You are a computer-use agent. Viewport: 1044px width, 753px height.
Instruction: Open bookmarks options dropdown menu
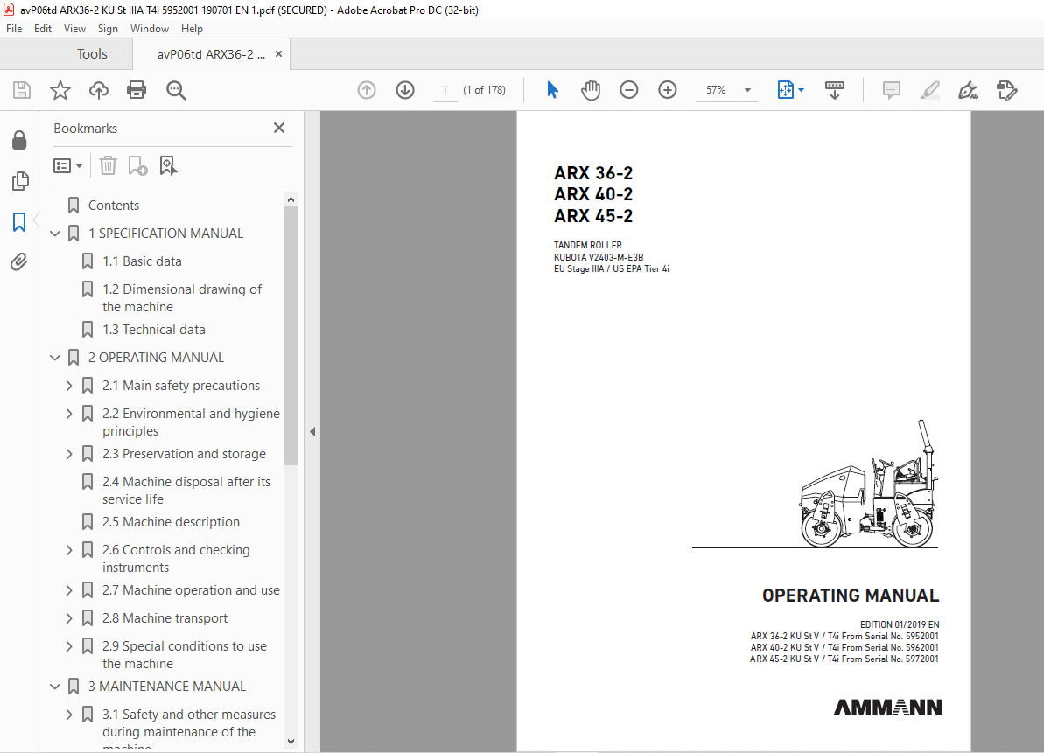(68, 165)
